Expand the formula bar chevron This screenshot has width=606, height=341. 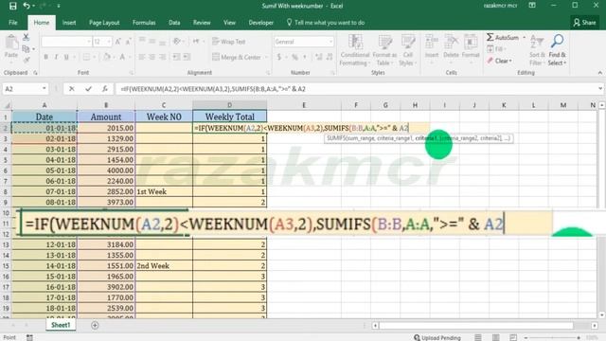600,89
